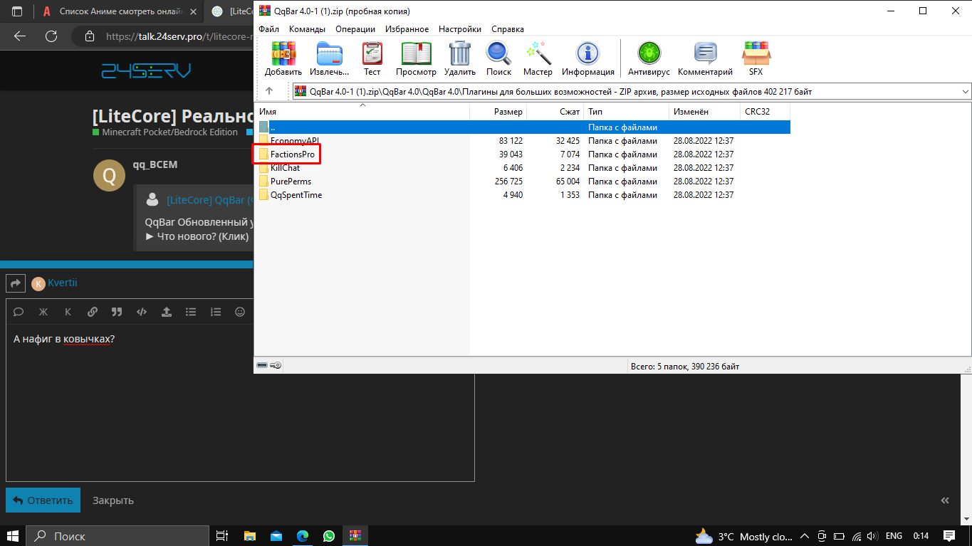Screen dimensions: 972x546
Task: Click the upload icon in the editor
Action: (x=167, y=312)
